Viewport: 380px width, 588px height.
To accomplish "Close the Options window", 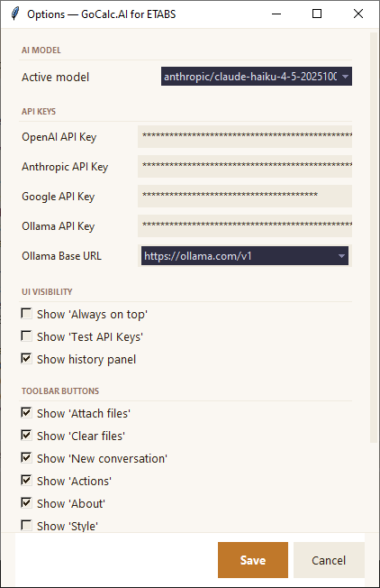I will click(358, 14).
